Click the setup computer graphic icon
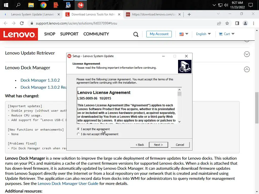 pyautogui.click(x=185, y=66)
